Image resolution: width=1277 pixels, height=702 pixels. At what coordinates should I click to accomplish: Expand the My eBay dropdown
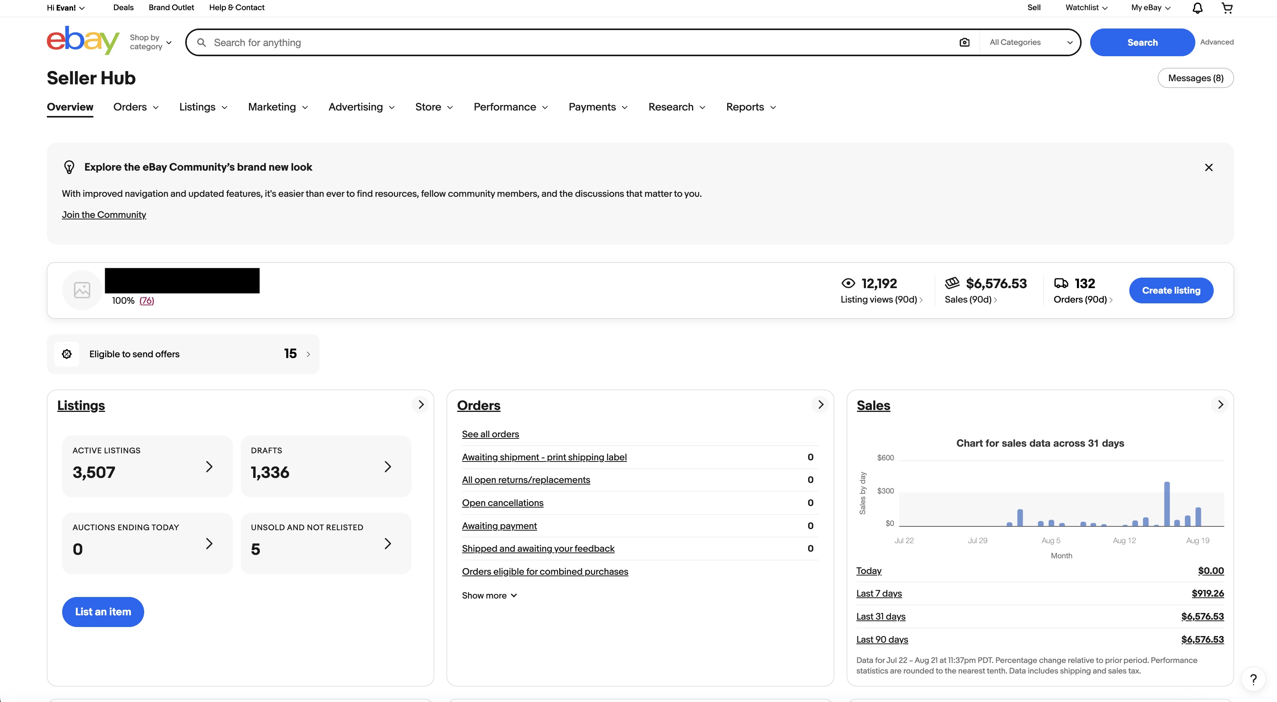point(1150,8)
